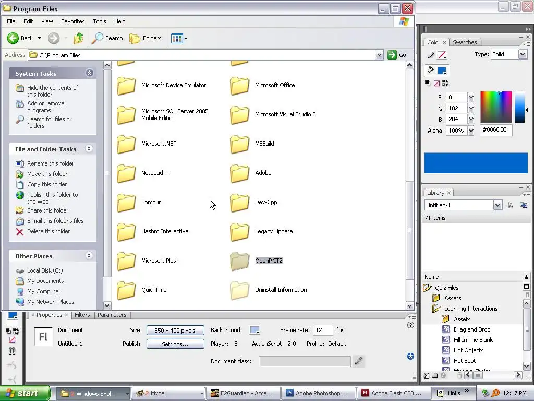Select the Notepad++ folder
The image size is (534, 401).
(144, 173)
